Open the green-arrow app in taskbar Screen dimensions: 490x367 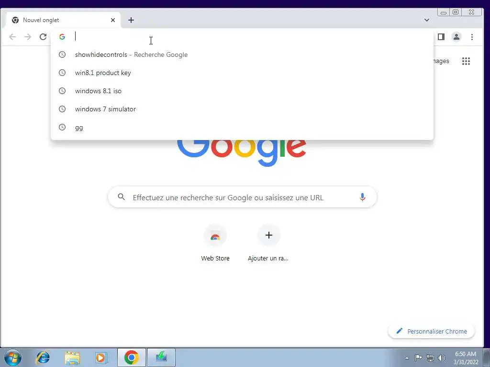pyautogui.click(x=161, y=357)
